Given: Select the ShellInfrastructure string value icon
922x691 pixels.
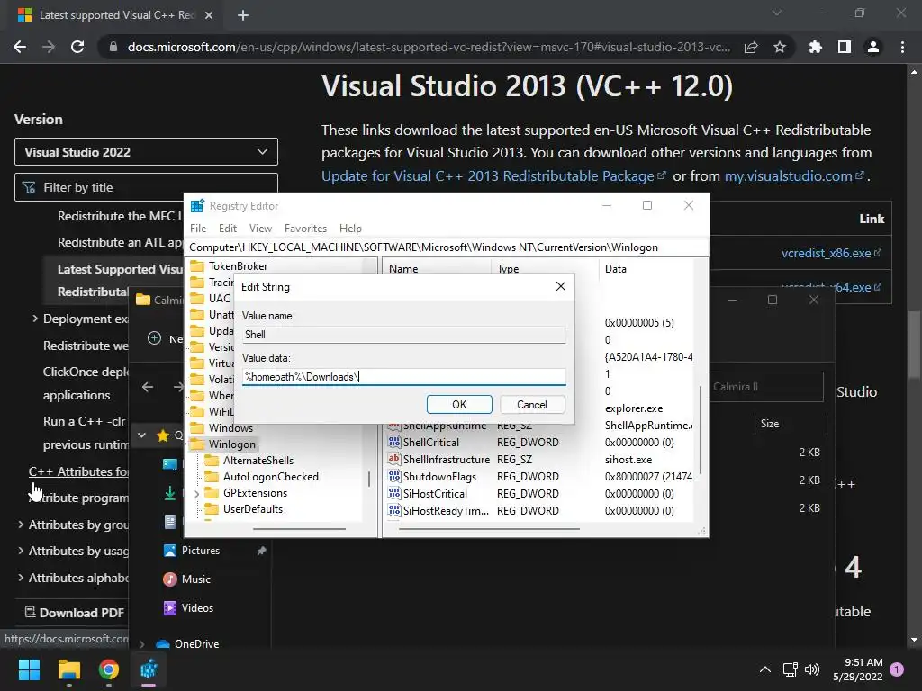Looking at the screenshot, I should [394, 459].
